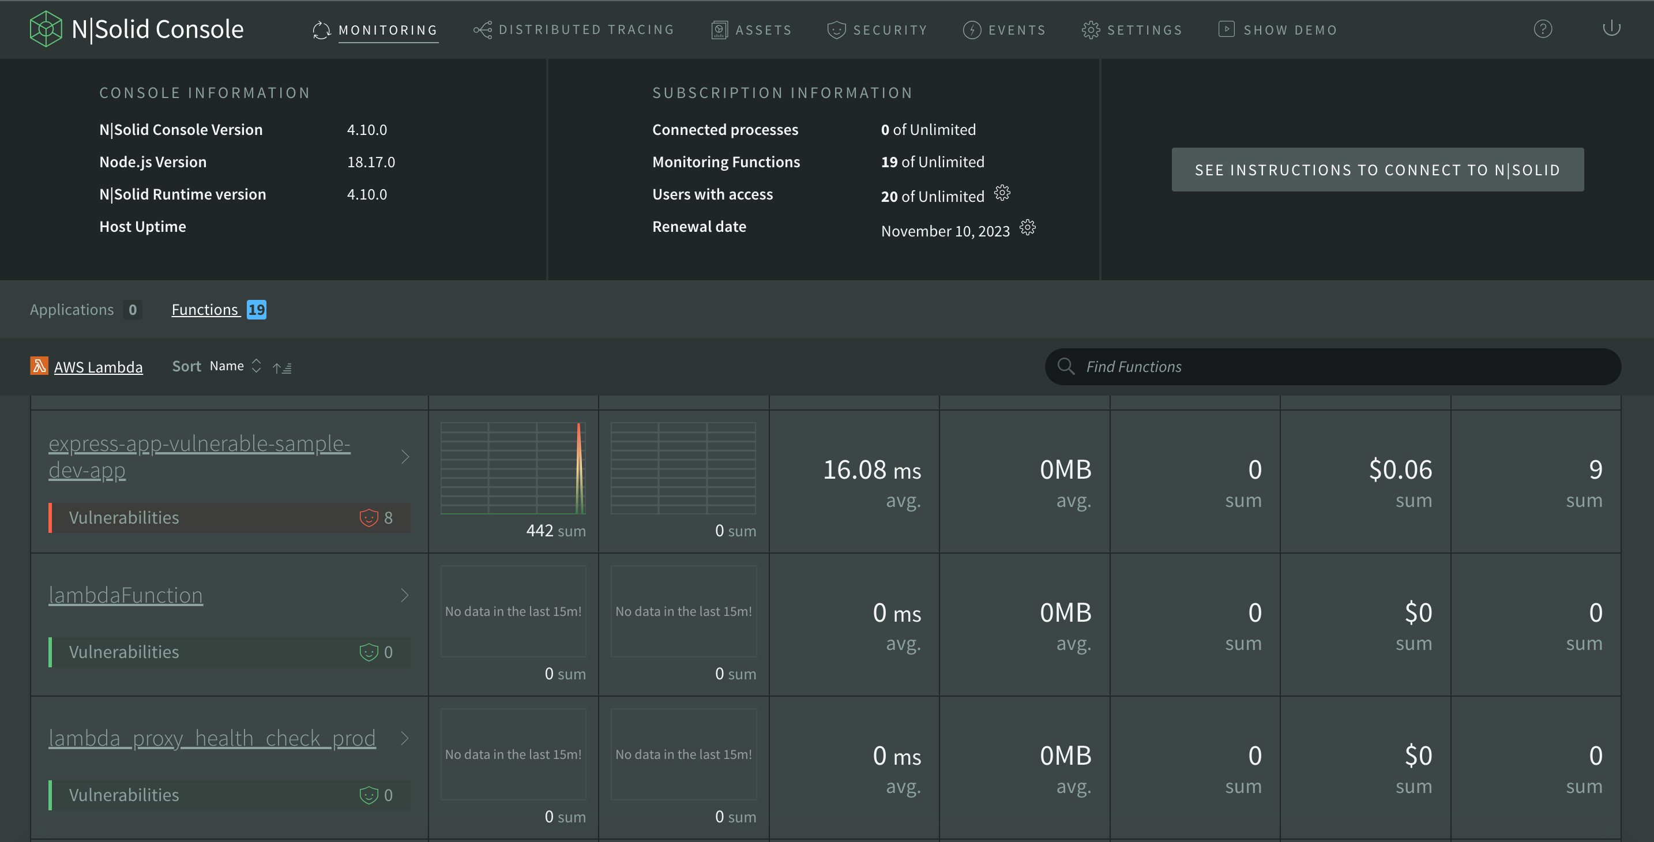This screenshot has width=1654, height=842.
Task: Click the magnifier icon in Find Functions
Action: (x=1066, y=366)
